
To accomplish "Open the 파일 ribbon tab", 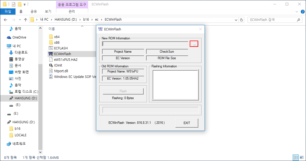I will pos(8,11).
